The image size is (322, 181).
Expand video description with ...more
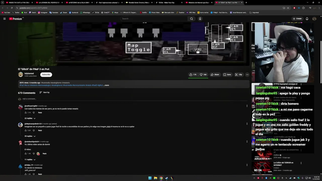[x=106, y=85]
